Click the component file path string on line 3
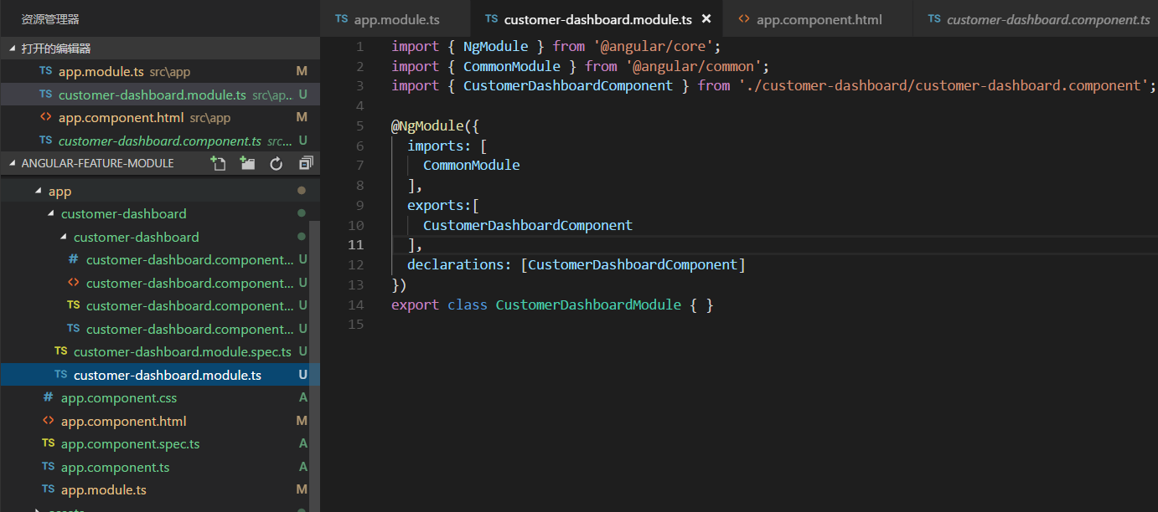This screenshot has height=512, width=1158. [943, 86]
